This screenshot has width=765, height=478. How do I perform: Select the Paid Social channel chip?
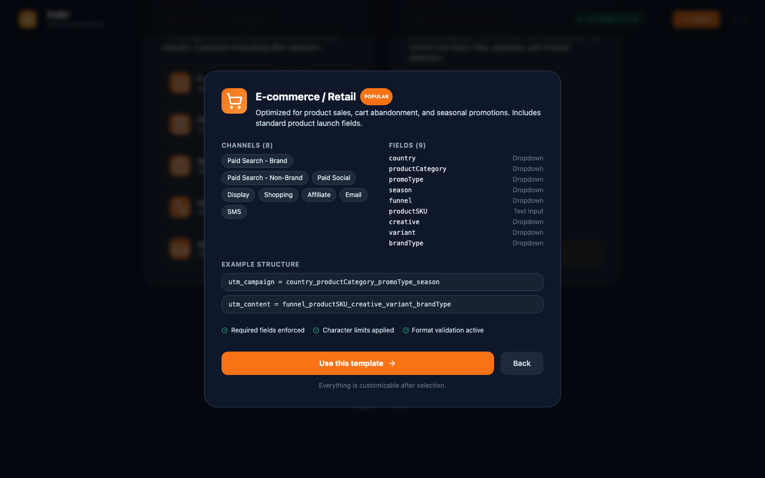click(x=334, y=178)
